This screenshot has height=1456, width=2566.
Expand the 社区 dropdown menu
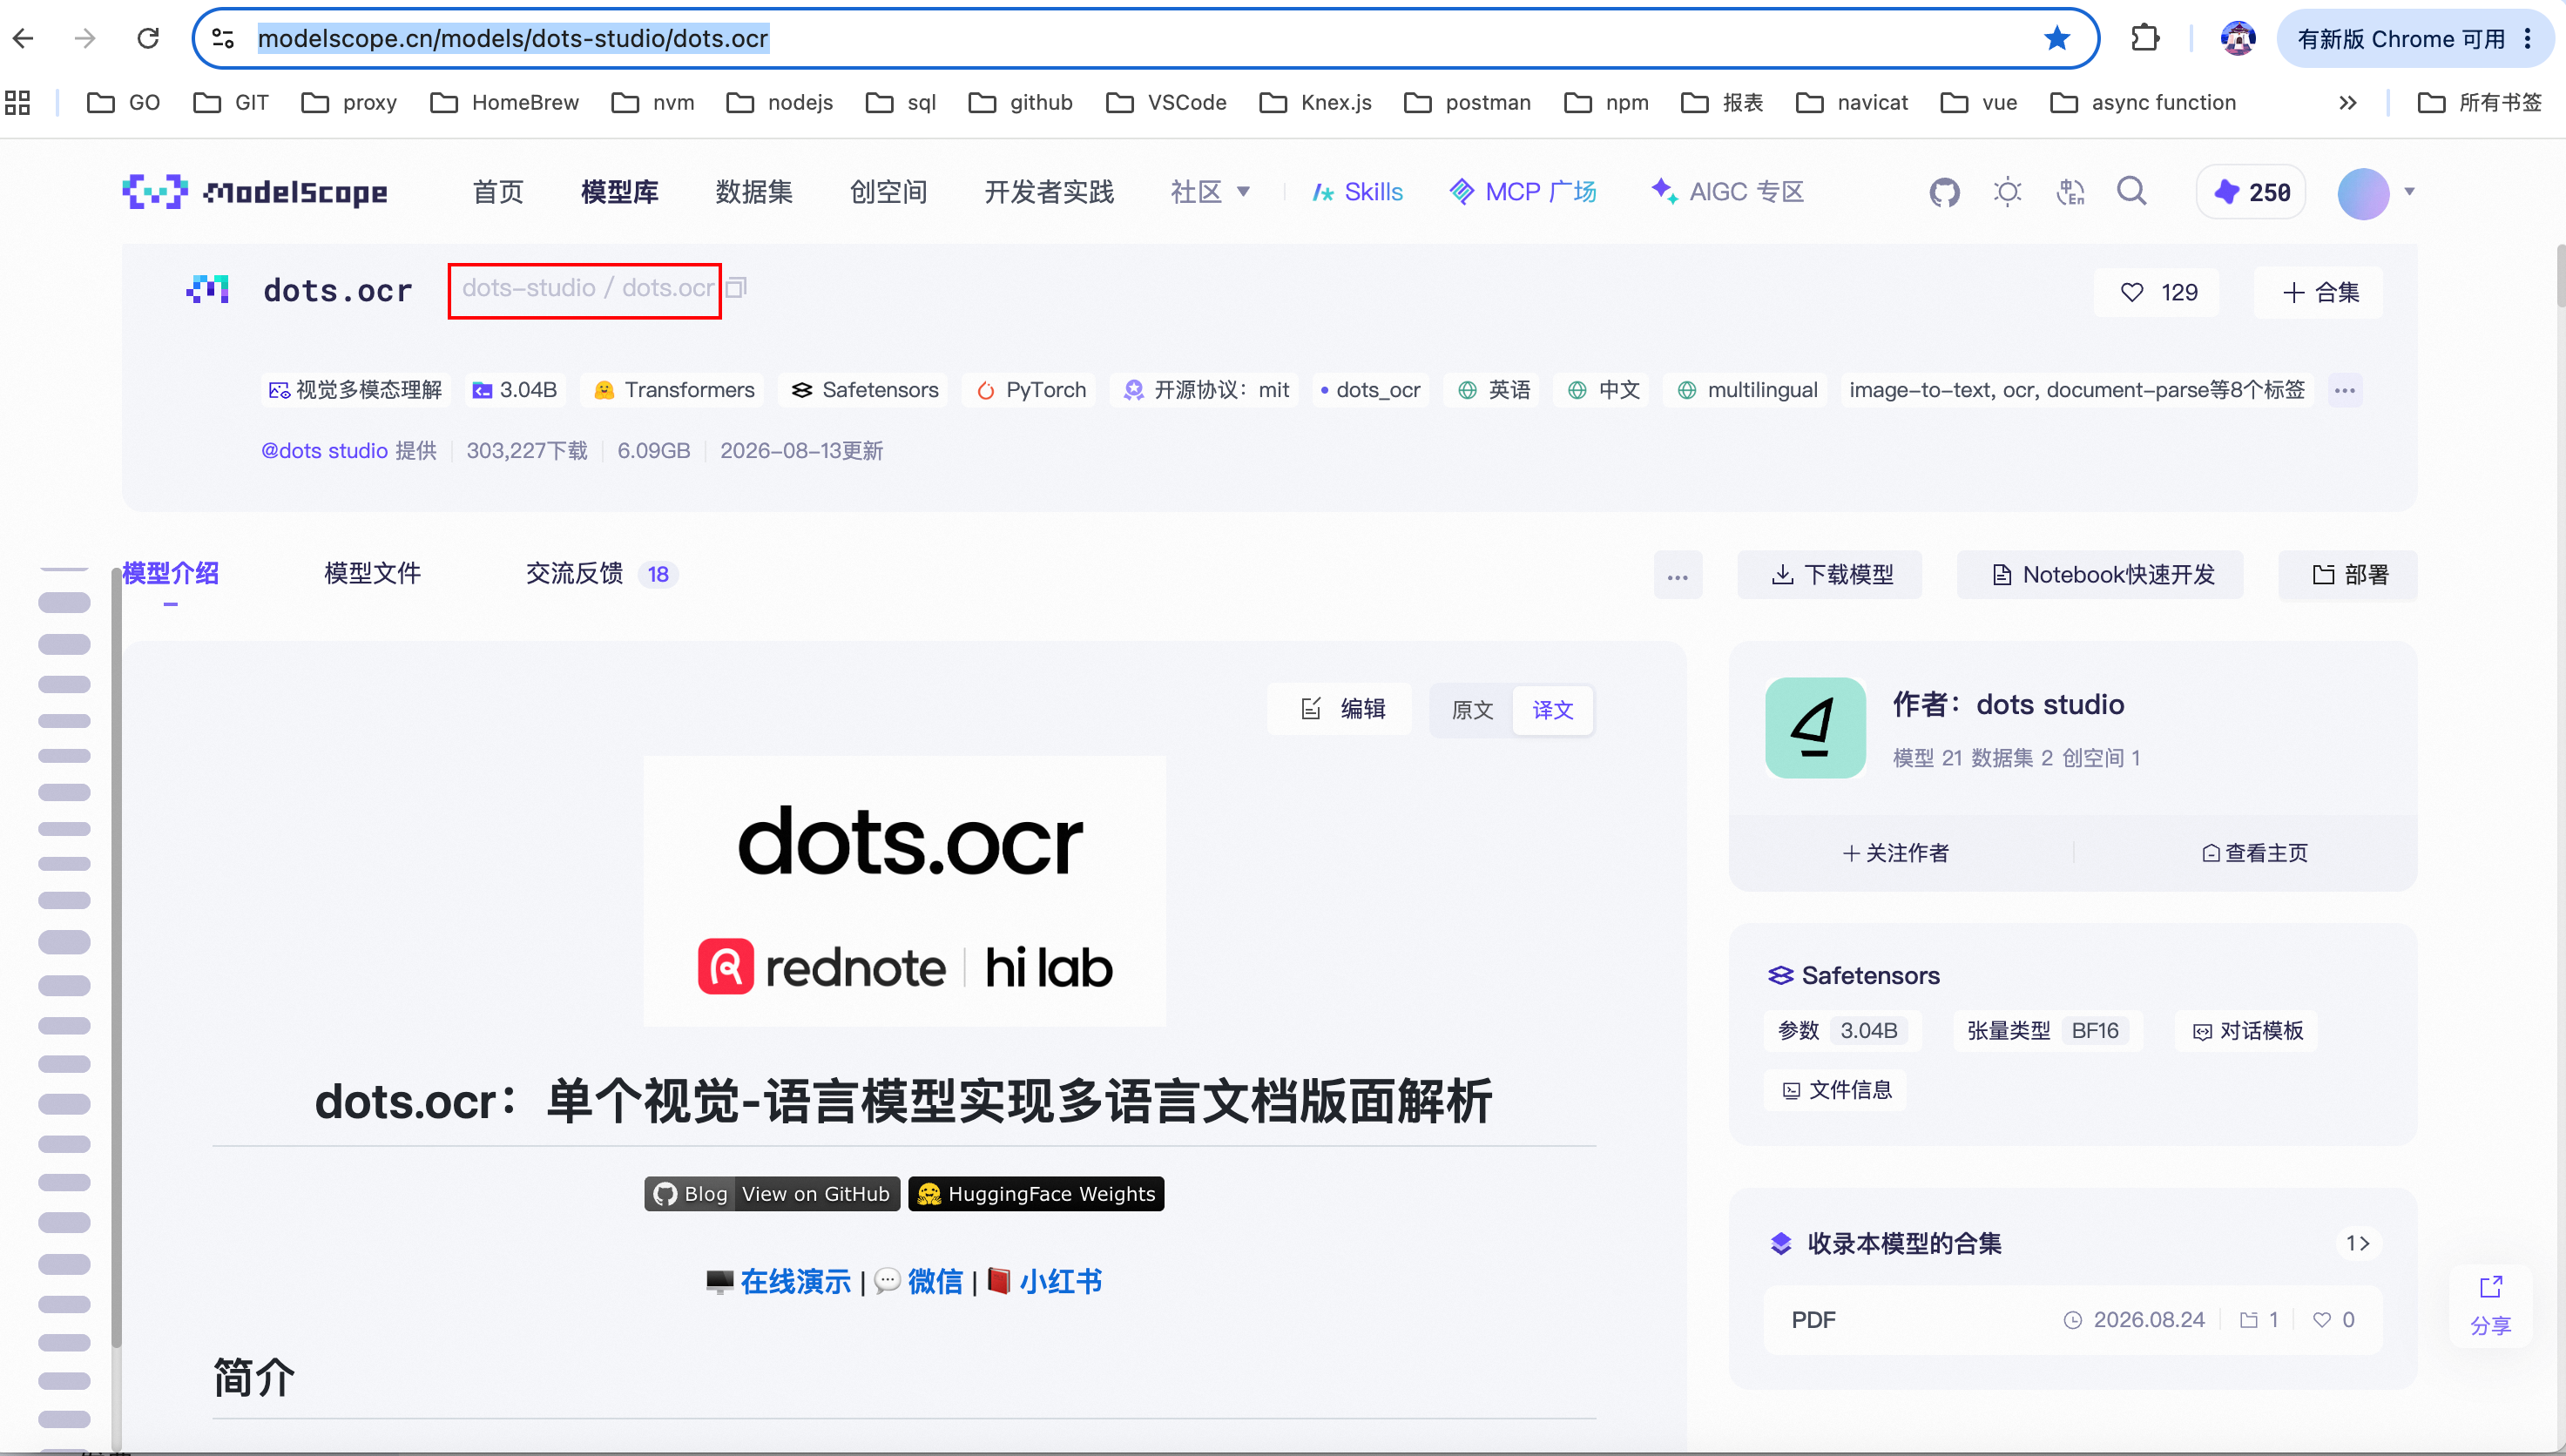click(x=1210, y=191)
